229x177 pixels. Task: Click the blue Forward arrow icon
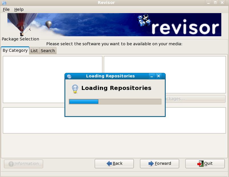coord(151,164)
